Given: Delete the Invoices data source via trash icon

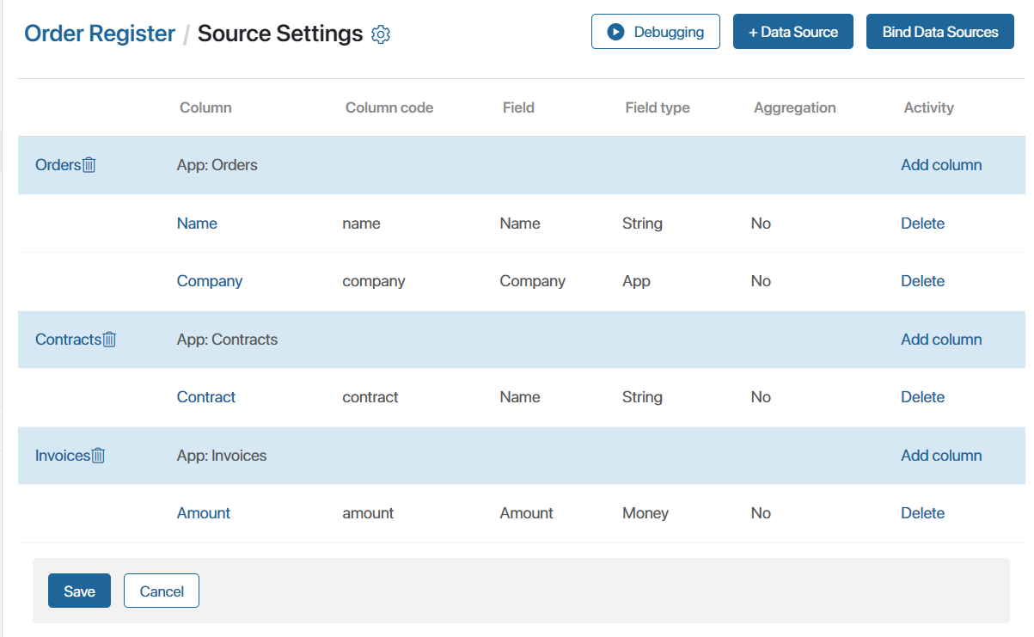Looking at the screenshot, I should 98,456.
